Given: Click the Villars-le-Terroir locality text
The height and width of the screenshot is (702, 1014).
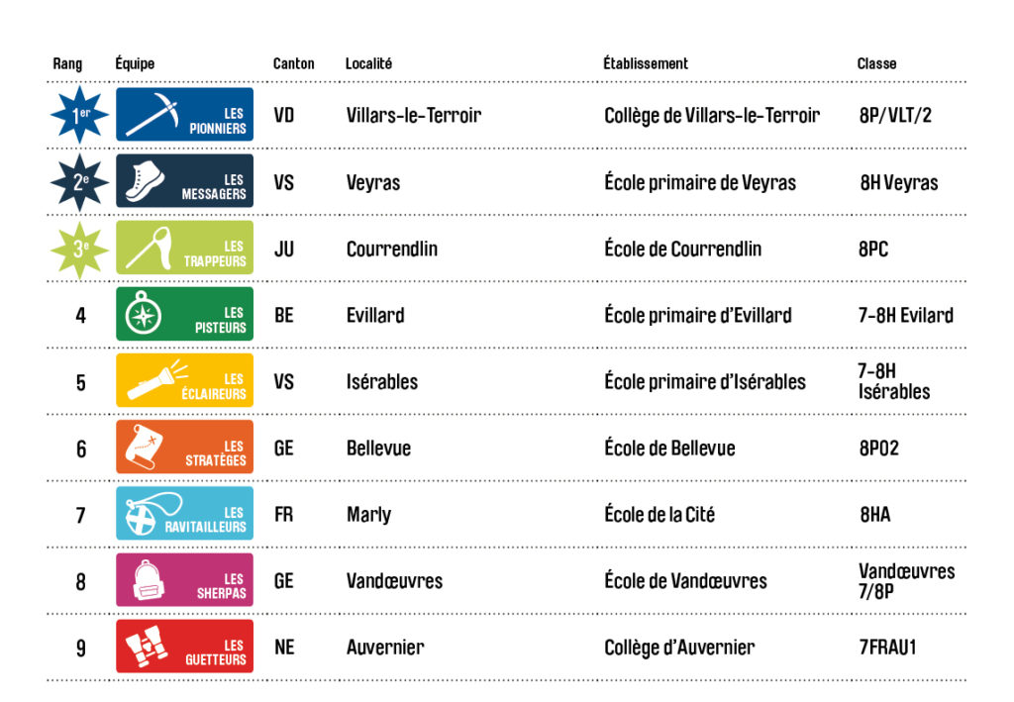Looking at the screenshot, I should click(x=414, y=116).
